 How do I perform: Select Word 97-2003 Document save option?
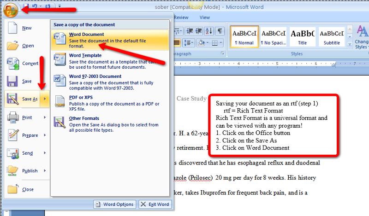(x=110, y=82)
